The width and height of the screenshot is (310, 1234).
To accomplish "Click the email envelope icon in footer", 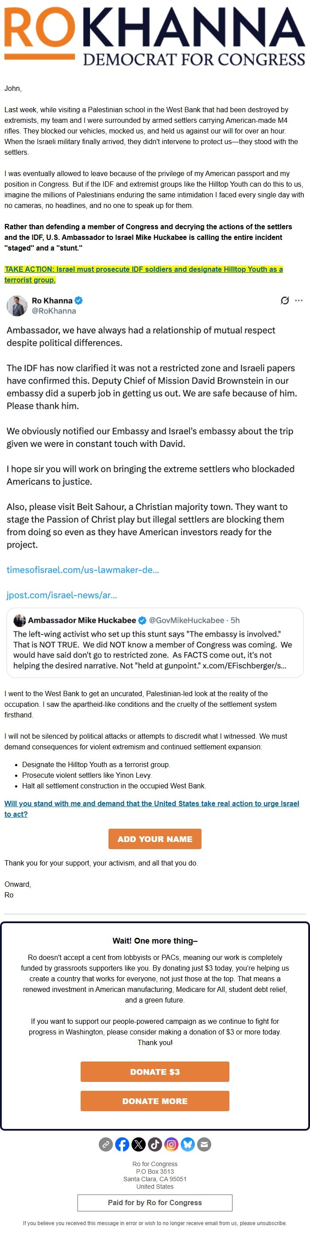I will click(x=204, y=1144).
